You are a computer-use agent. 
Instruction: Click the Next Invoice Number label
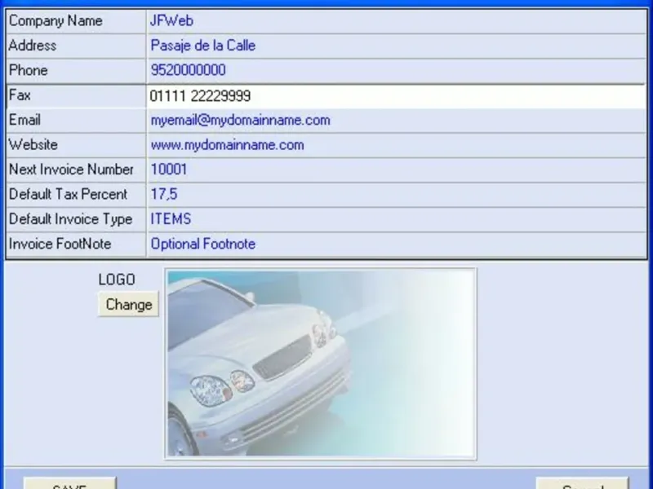tap(71, 170)
